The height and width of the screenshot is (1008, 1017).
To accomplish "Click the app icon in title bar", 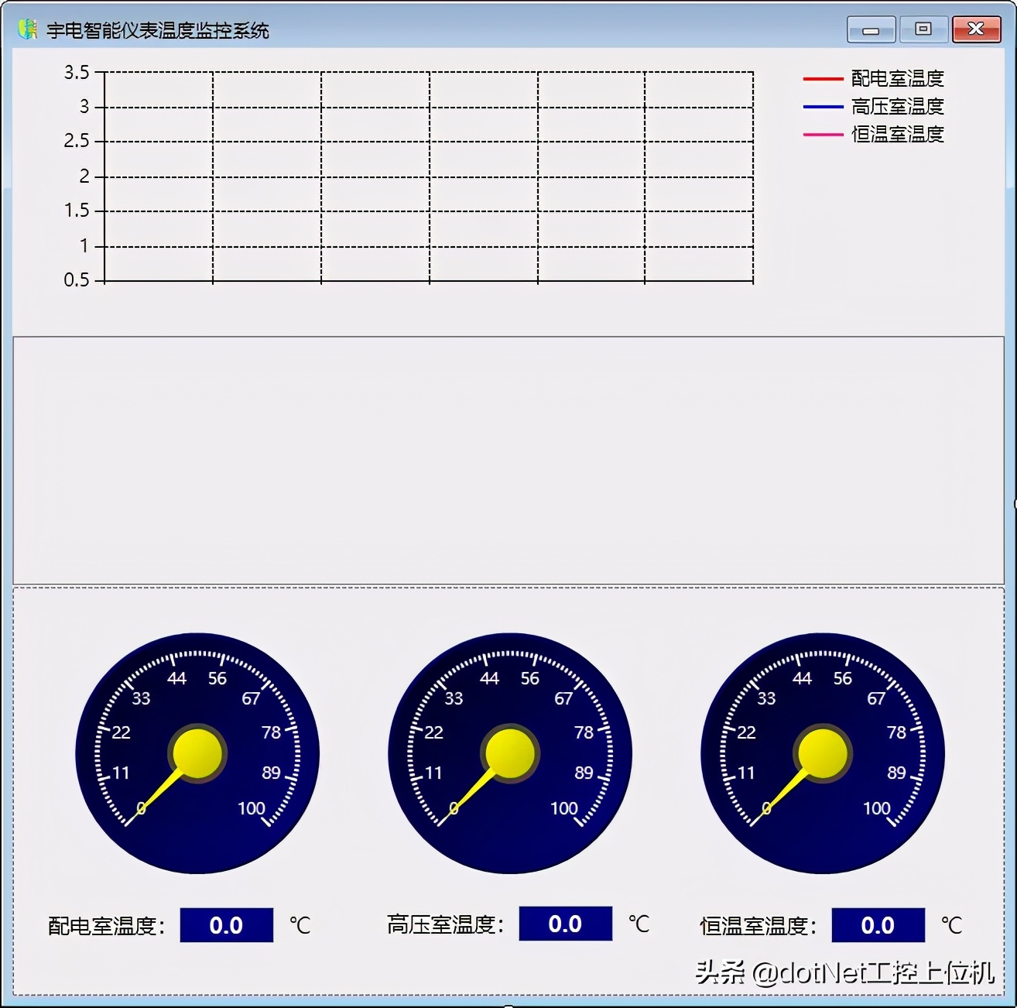I will click(x=27, y=29).
